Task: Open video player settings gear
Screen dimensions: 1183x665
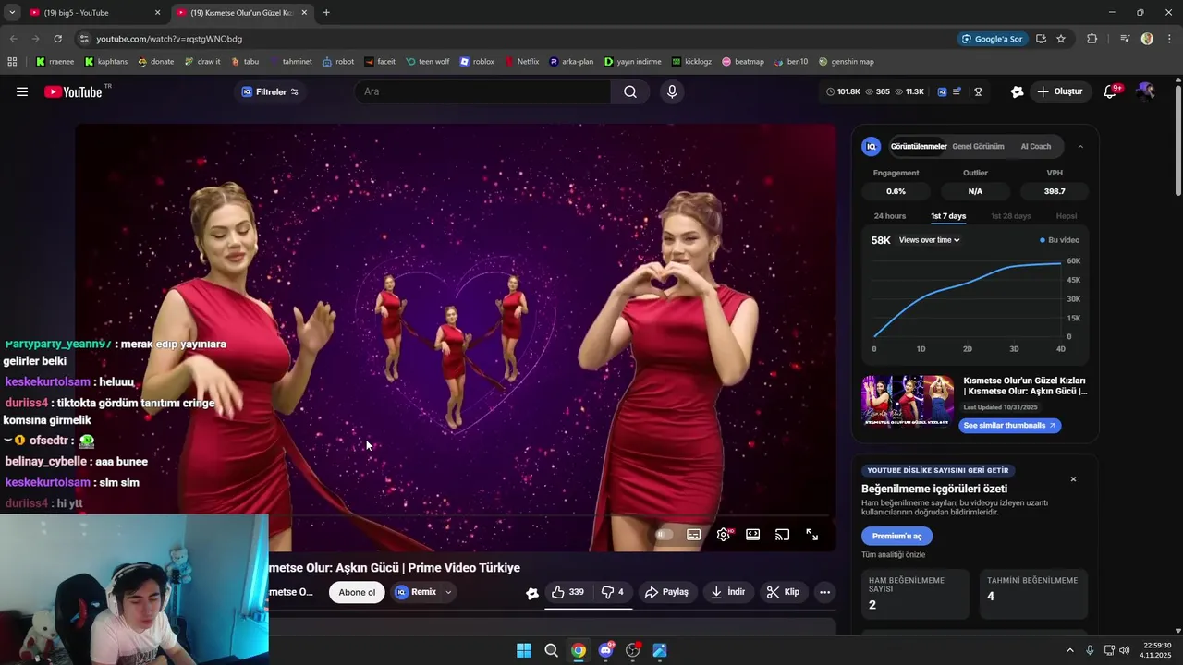Action: pyautogui.click(x=724, y=535)
